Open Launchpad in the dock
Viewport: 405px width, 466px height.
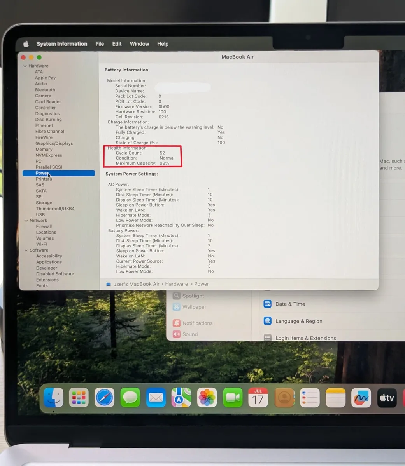79,398
